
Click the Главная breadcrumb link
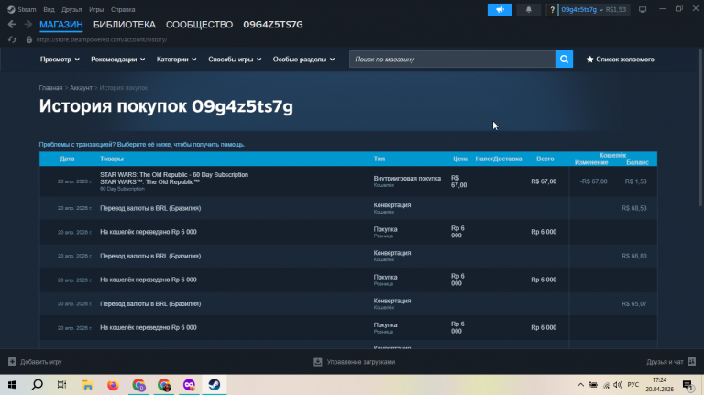pyautogui.click(x=50, y=88)
